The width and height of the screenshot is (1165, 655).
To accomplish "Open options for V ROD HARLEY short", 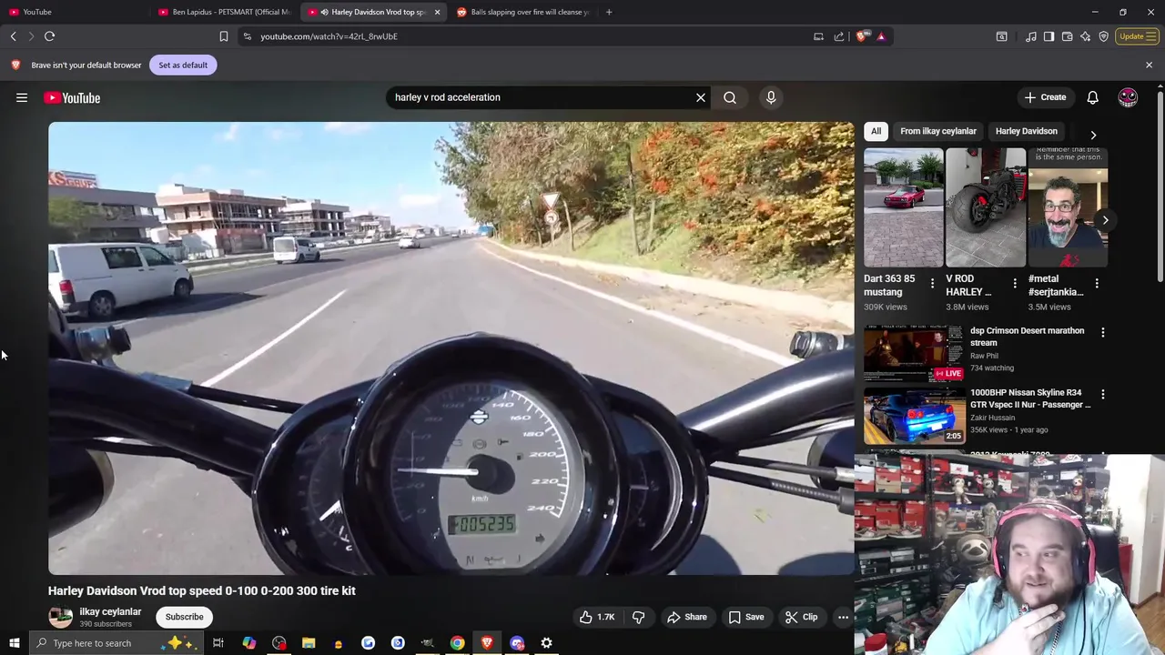I will (1015, 284).
